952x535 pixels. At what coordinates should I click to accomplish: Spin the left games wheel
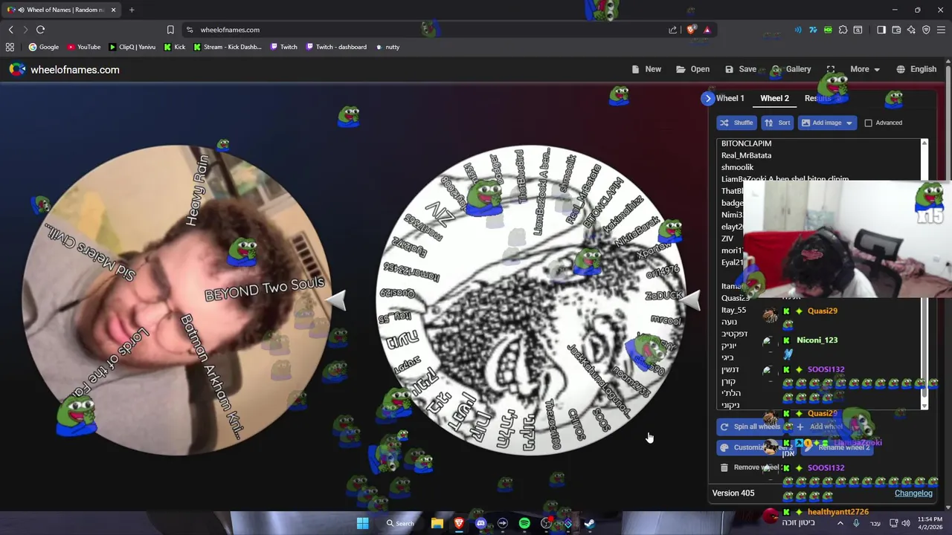tap(178, 300)
